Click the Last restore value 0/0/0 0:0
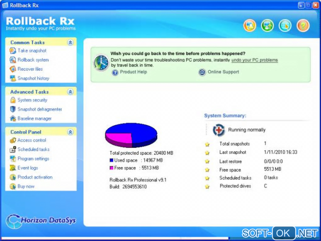Screen dimensions: 321x241 (273, 161)
